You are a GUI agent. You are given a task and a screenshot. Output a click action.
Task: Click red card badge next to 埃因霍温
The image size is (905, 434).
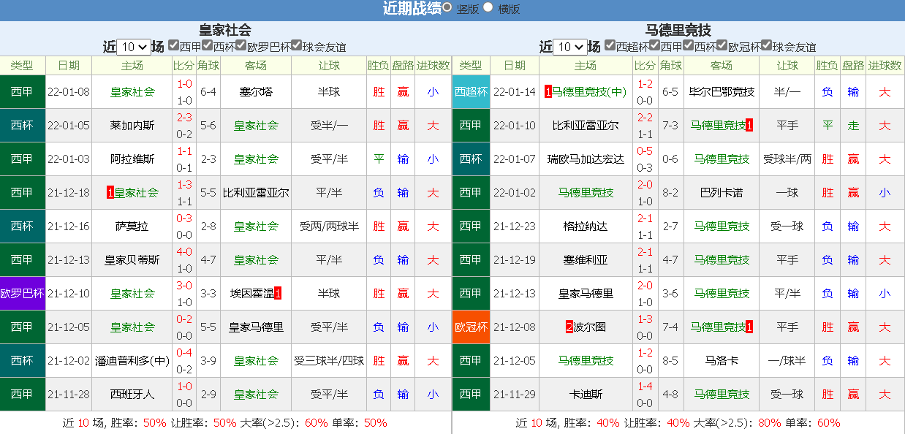click(278, 294)
